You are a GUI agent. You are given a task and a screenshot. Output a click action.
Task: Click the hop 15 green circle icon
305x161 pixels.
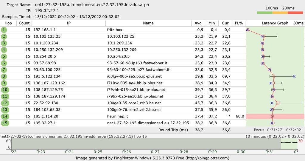(5, 123)
